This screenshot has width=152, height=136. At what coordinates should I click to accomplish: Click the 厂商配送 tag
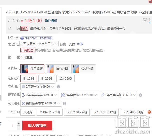point(27,50)
